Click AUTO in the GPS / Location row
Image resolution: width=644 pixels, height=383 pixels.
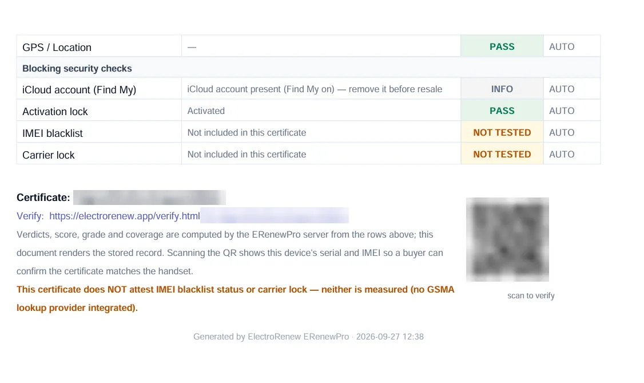[x=562, y=46]
